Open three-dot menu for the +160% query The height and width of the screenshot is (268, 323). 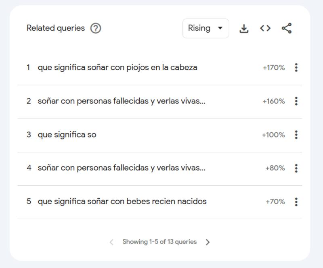tap(296, 101)
